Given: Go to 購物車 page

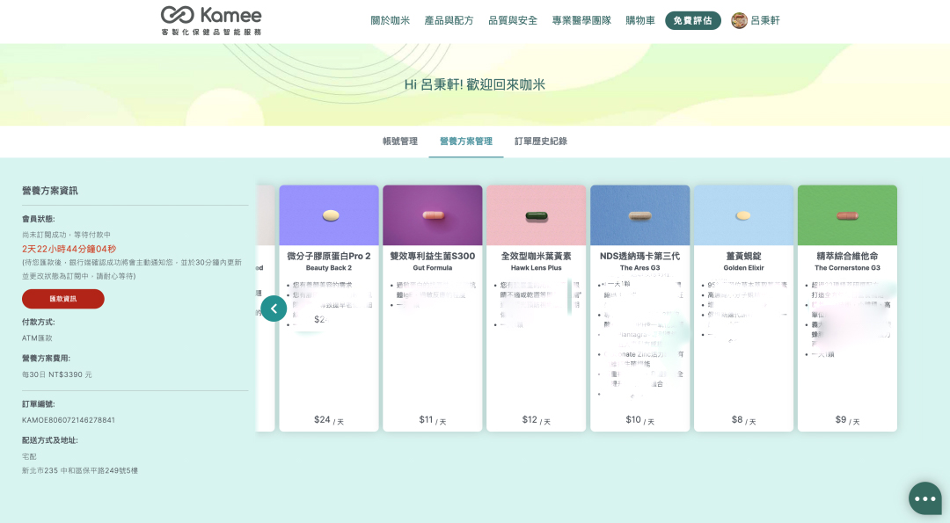Looking at the screenshot, I should [640, 20].
